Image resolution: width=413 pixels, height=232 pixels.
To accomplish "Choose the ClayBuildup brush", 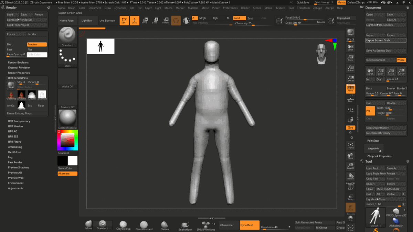I will click(x=123, y=225).
